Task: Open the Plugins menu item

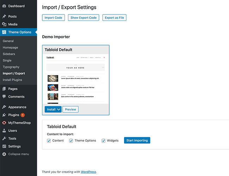Action: click(x=19, y=115)
